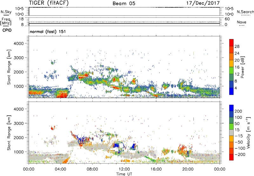Click the Power [dB] colorbar title
Viewport: 254px width, 176px height.
tap(242, 67)
